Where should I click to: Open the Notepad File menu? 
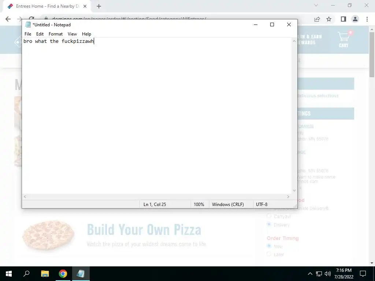(x=28, y=34)
